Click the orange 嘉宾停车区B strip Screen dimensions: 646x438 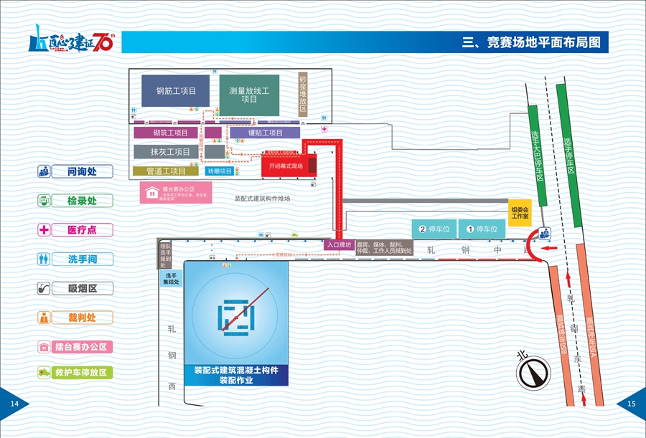tap(561, 335)
